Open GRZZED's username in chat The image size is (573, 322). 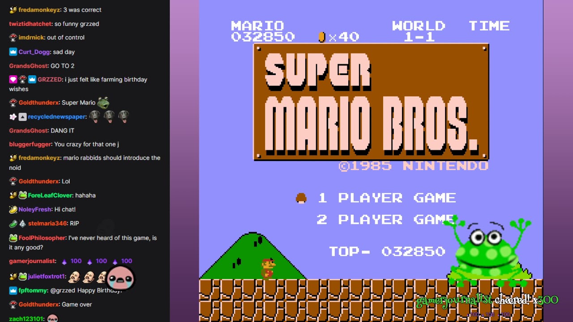50,80
